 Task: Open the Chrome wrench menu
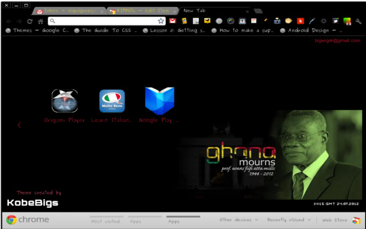pos(359,21)
